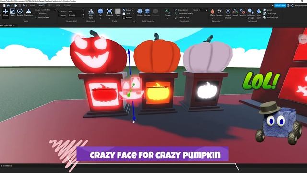The height and width of the screenshot is (173, 307).
Task: Open the Align Tool
Action: pyautogui.click(x=91, y=13)
